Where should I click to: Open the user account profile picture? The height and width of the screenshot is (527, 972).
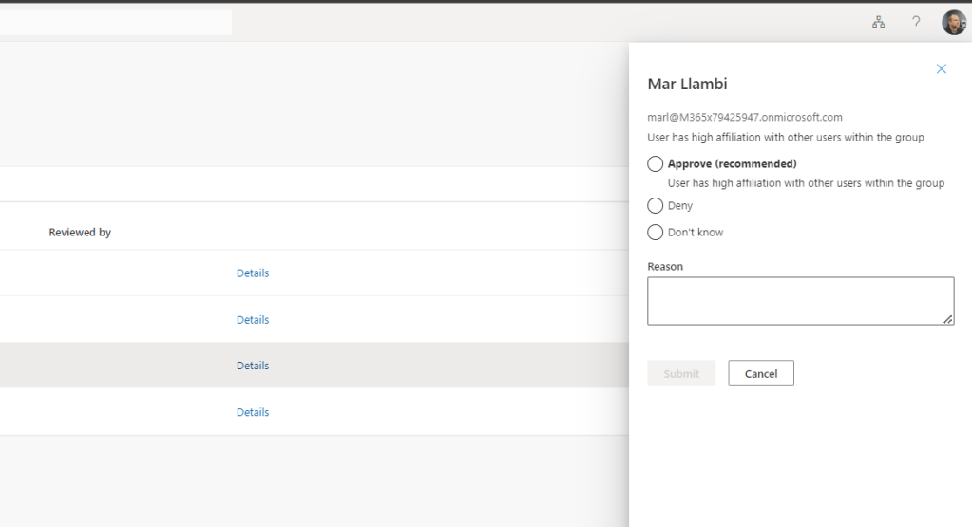pos(953,23)
